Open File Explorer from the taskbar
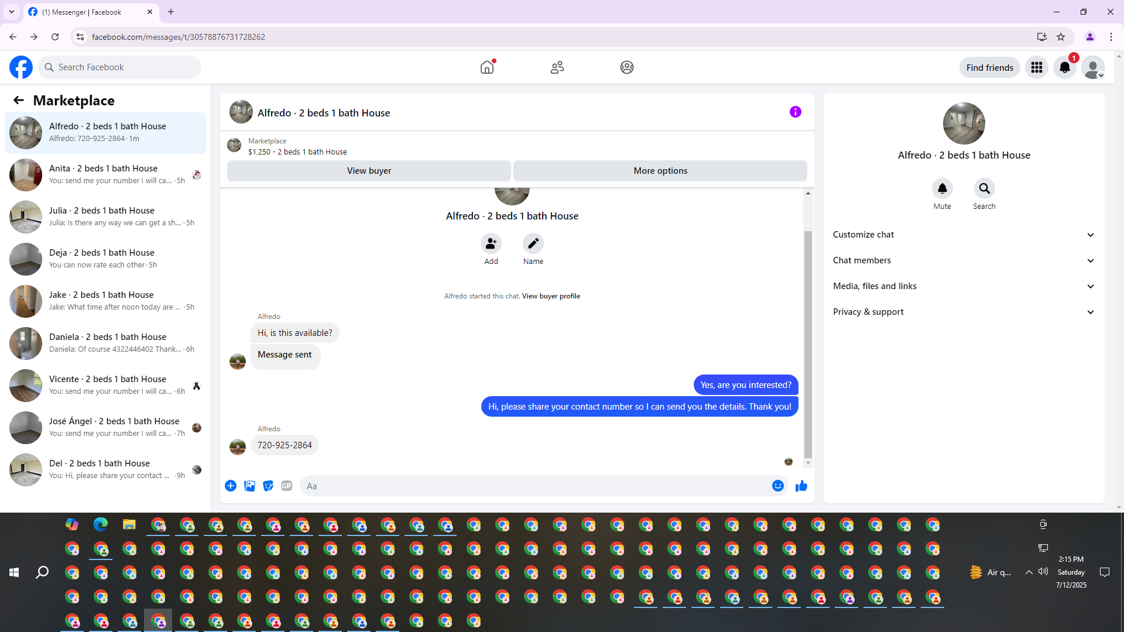 coord(129,525)
